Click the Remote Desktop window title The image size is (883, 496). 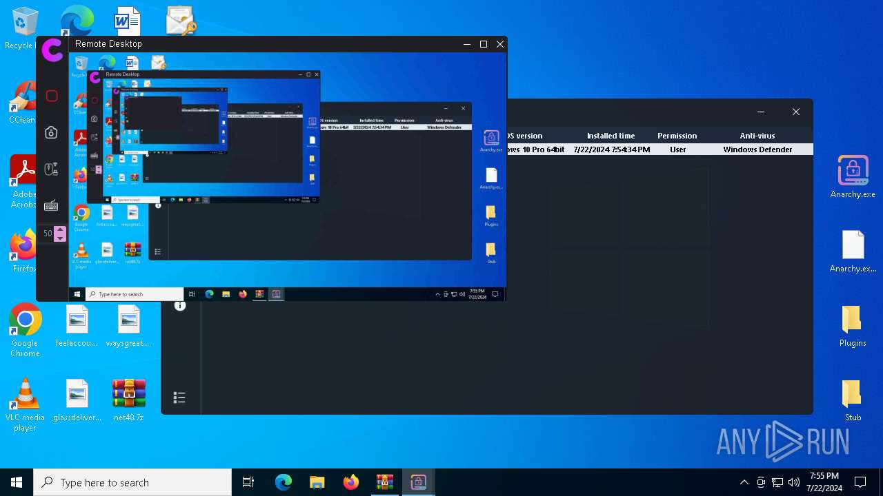pyautogui.click(x=108, y=43)
